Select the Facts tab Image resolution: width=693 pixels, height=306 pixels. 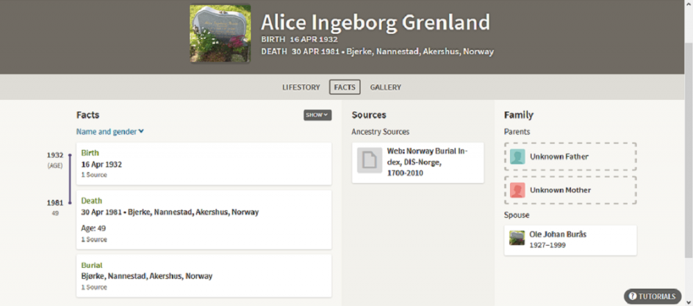(344, 87)
